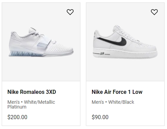Select the $90.00 price label
The image size is (167, 129).
pos(100,117)
